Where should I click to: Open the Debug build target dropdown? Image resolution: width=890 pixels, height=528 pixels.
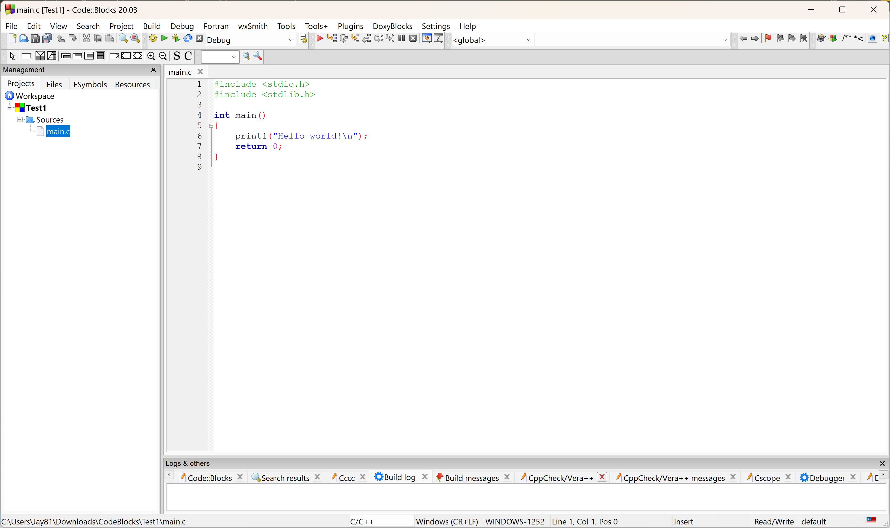[291, 40]
